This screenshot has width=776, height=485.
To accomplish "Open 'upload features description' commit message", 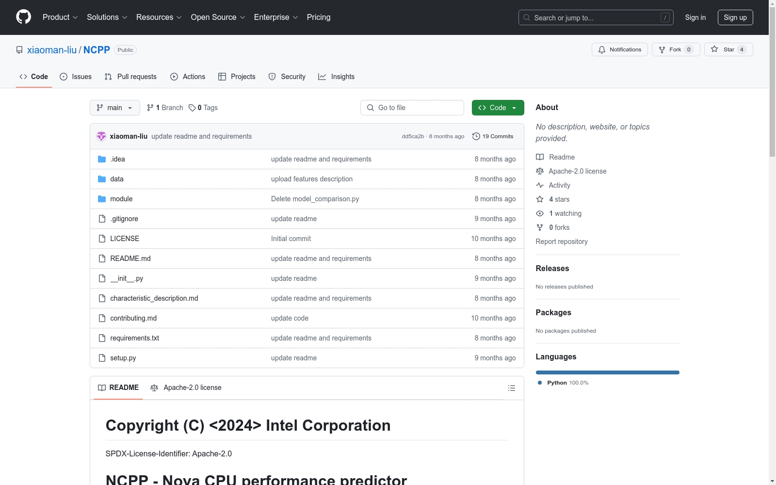I will click(x=312, y=179).
